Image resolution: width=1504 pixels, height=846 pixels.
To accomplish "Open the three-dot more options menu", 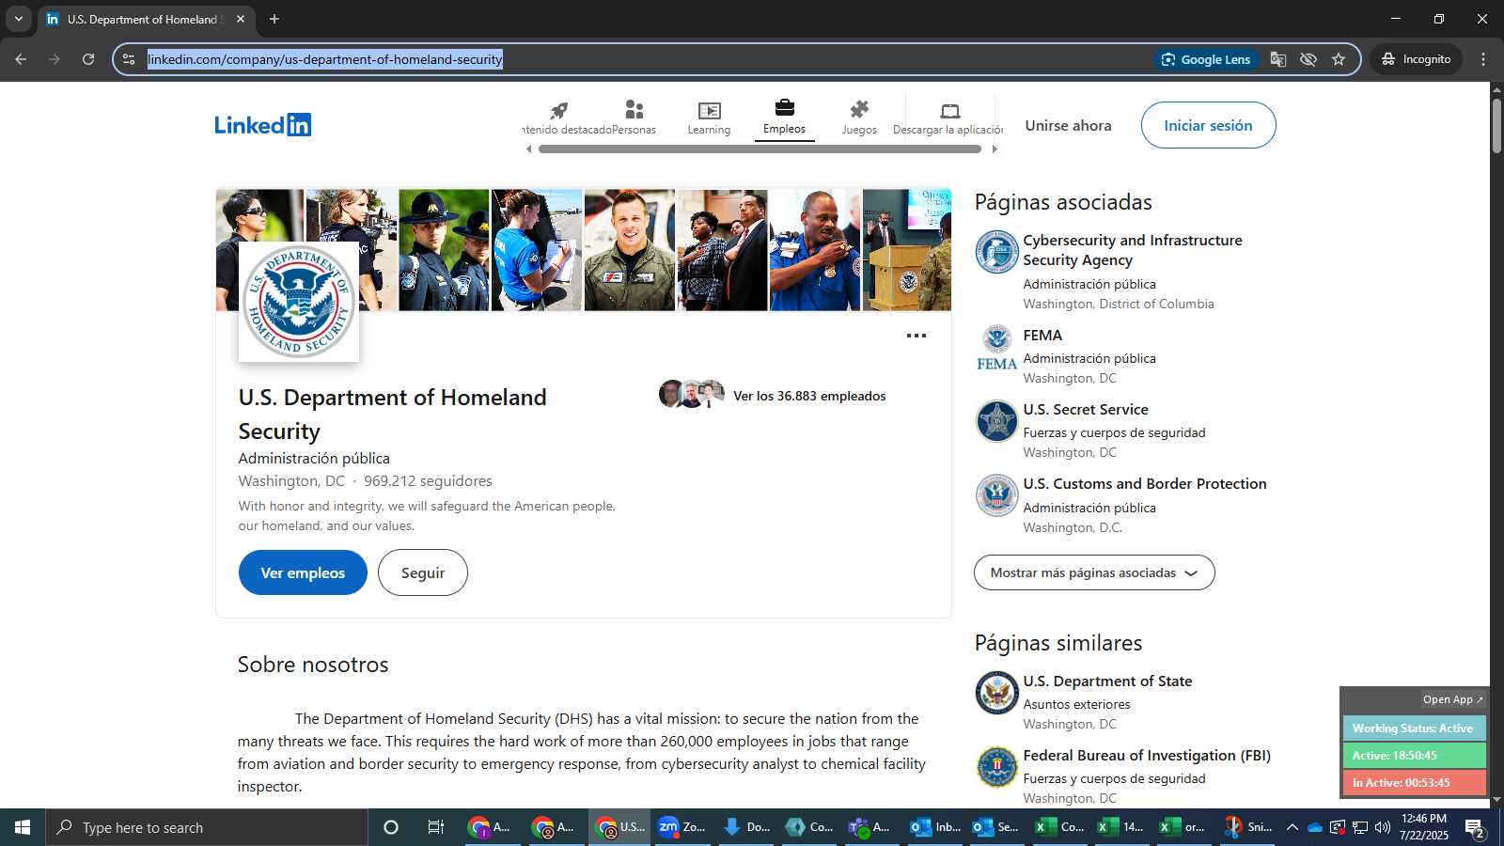I will pos(916,336).
